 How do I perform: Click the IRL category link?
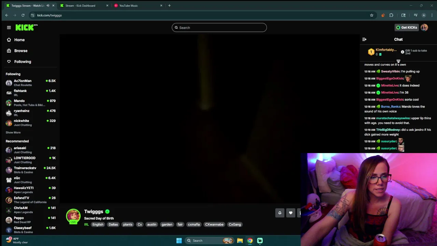pos(86,224)
